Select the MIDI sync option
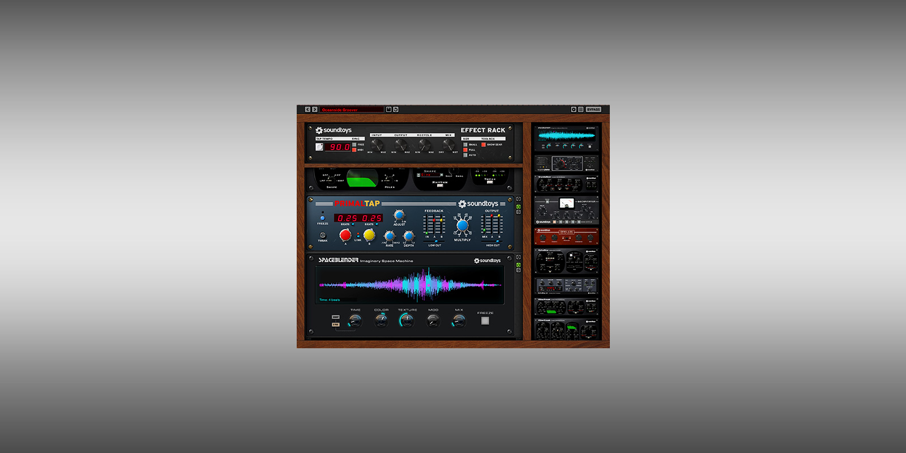The width and height of the screenshot is (906, 453). coord(354,150)
